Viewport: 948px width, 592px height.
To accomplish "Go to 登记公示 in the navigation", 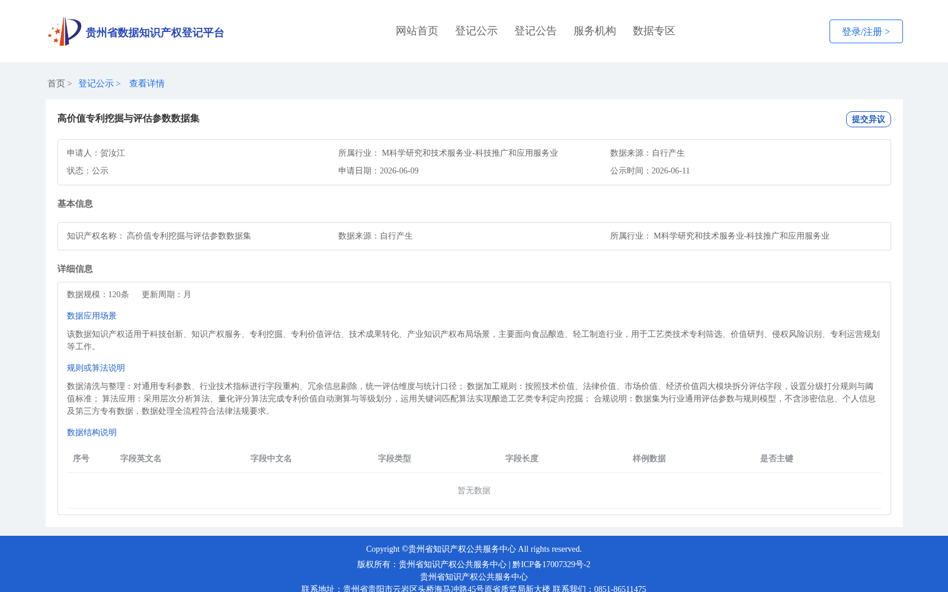I will 476,31.
